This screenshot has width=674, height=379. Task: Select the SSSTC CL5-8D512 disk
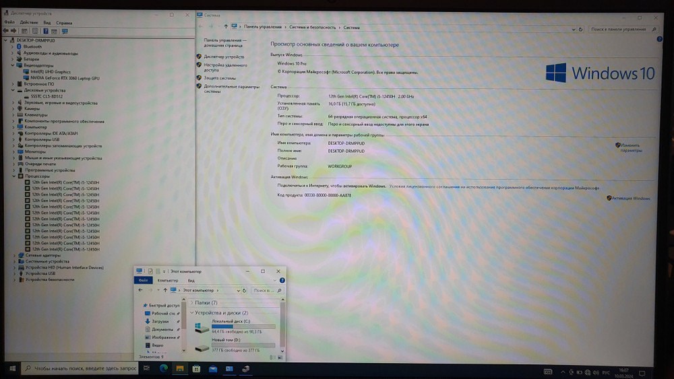(x=47, y=96)
